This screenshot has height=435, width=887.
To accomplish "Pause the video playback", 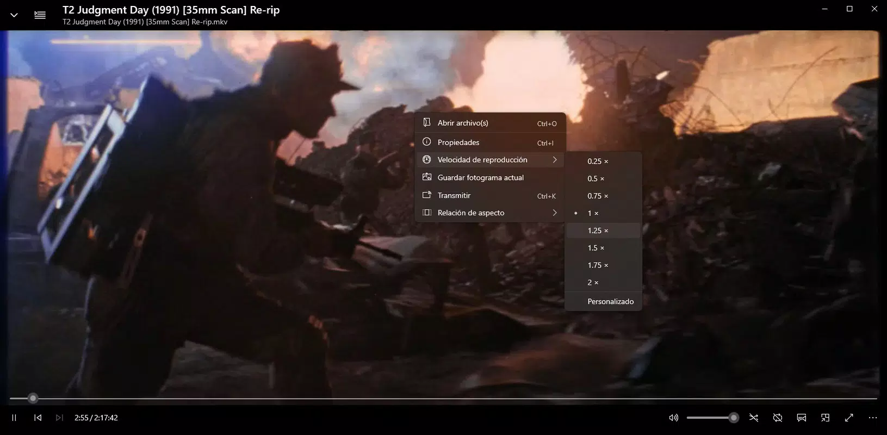I will (x=14, y=418).
